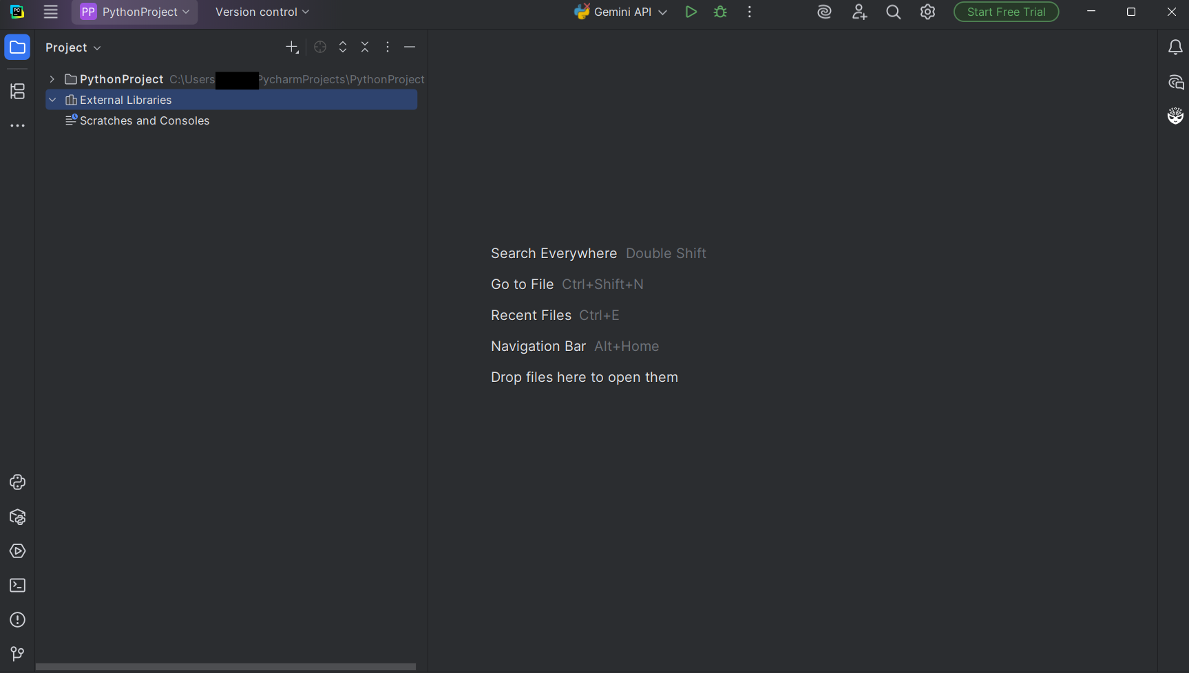Click the Search Everywhere hint text

(x=554, y=253)
